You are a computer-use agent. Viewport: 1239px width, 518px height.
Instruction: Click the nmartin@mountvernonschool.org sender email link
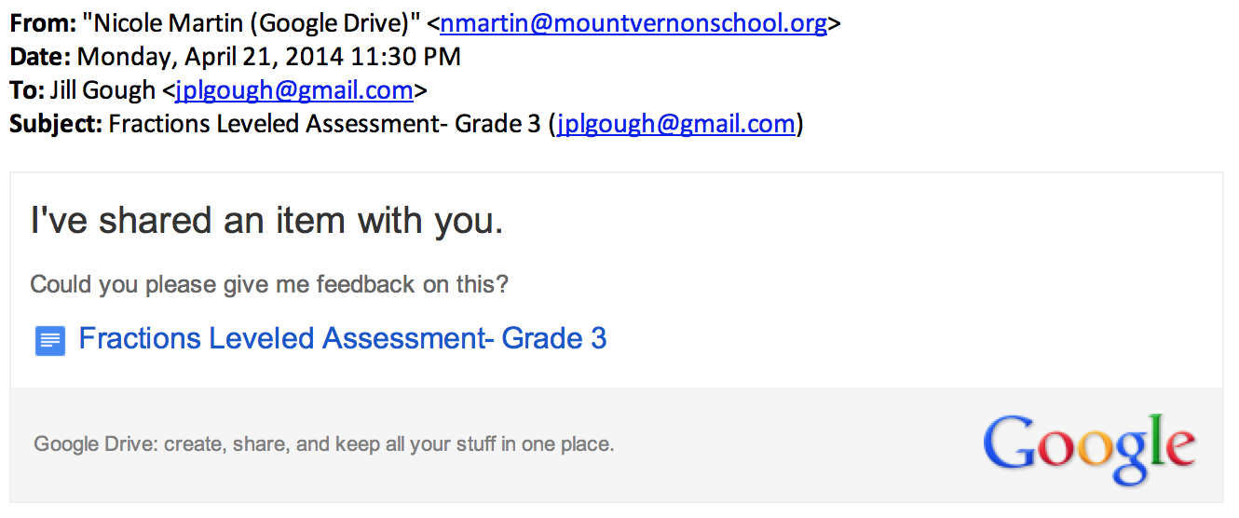pos(633,23)
